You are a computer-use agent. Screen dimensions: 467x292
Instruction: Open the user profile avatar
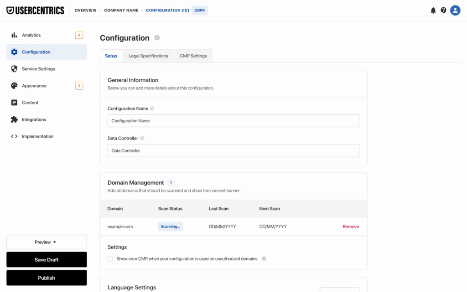click(455, 10)
